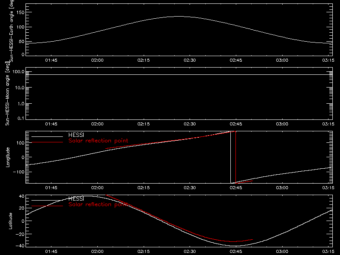Screen dimensions: 340x255
Task: Click the 'Latitude' axis label
Action: 10,221
